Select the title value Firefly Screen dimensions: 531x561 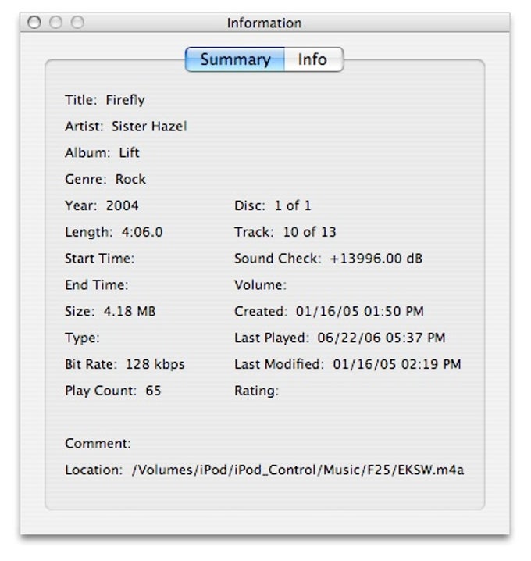click(x=125, y=100)
